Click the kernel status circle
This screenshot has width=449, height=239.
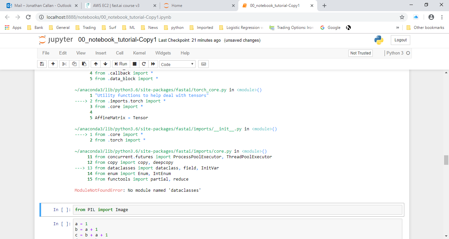click(x=408, y=53)
